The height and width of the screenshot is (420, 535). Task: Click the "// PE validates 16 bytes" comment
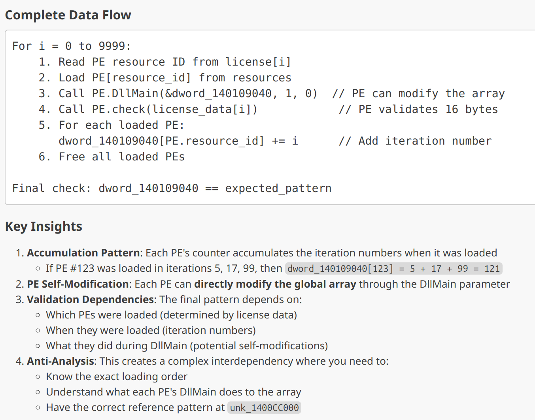[x=418, y=109]
